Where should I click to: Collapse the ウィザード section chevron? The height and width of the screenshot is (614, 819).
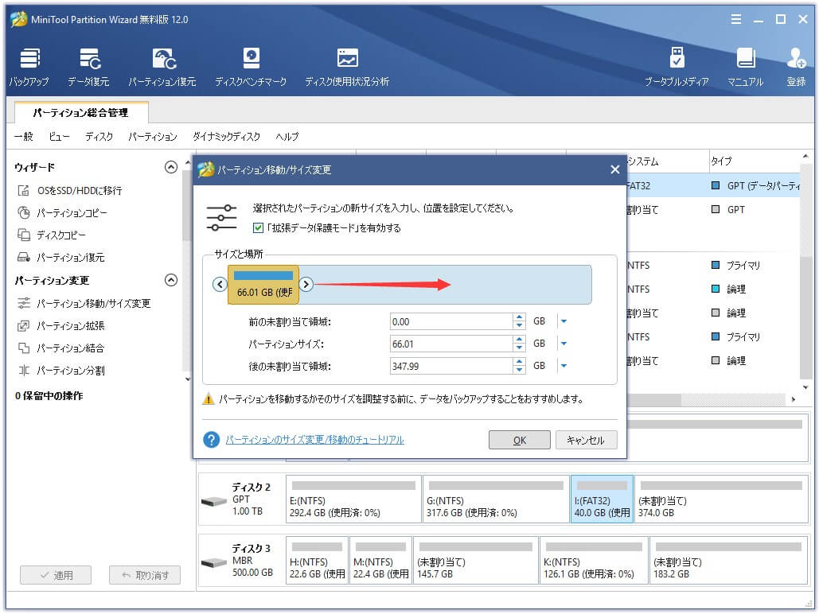pyautogui.click(x=170, y=167)
